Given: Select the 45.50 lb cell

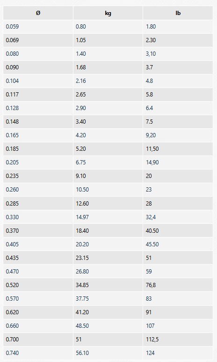Looking at the screenshot, I should (x=178, y=244).
